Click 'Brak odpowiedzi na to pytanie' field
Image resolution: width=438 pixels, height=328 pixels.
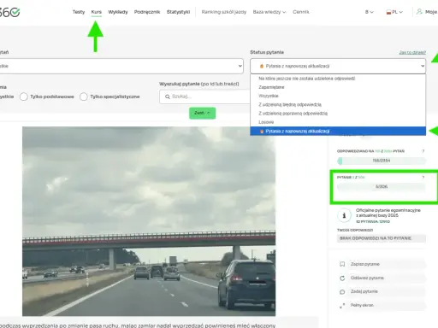click(x=382, y=238)
